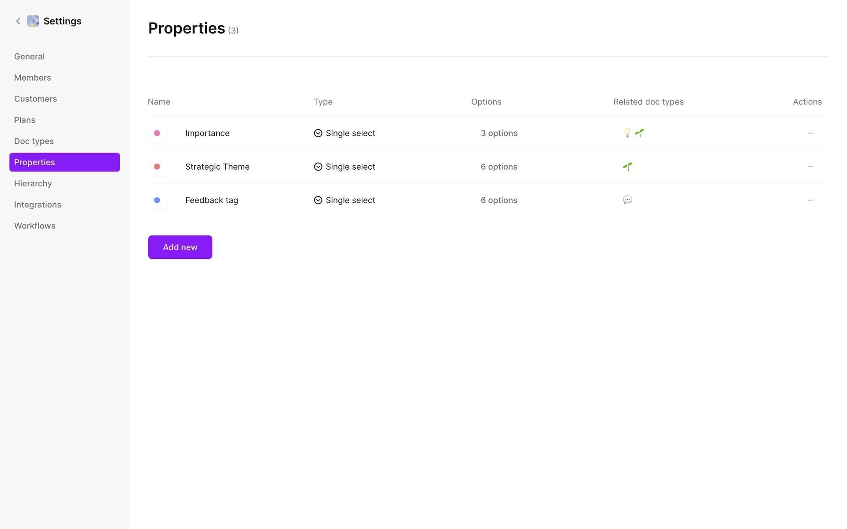Open the Hierarchy settings section
The width and height of the screenshot is (847, 529).
pyautogui.click(x=33, y=183)
